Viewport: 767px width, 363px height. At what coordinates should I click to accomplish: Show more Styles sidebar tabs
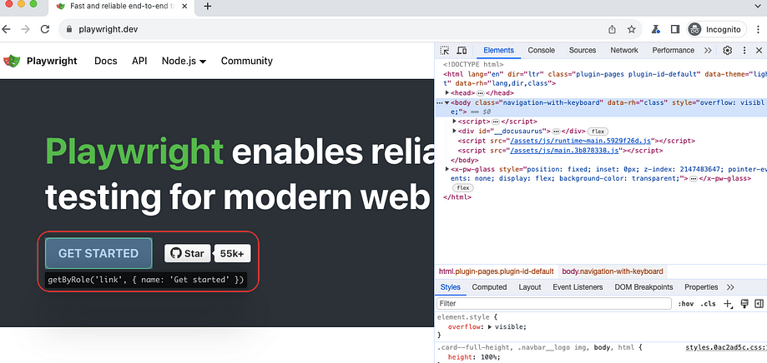point(730,287)
